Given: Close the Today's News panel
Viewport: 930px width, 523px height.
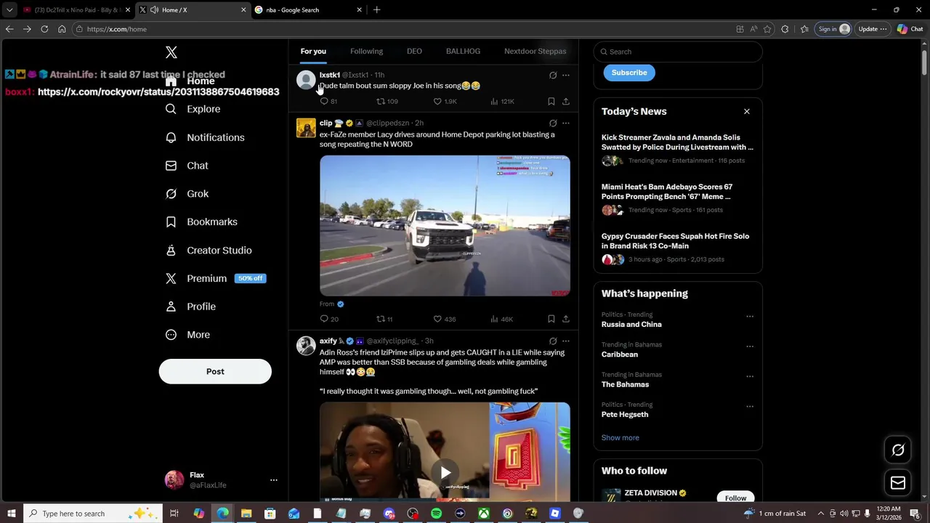Looking at the screenshot, I should click(746, 111).
